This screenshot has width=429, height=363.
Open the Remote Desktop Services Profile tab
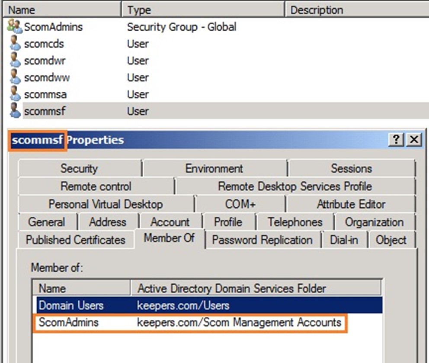coord(295,186)
